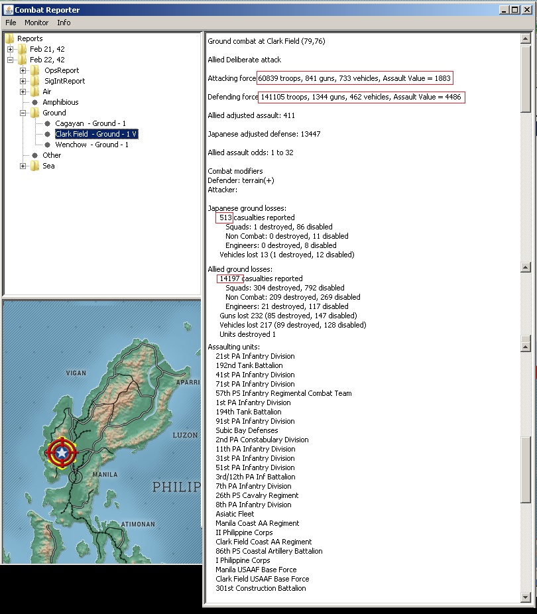Click the Combat Reporter title bar app icon
The image size is (537, 614).
coord(8,10)
